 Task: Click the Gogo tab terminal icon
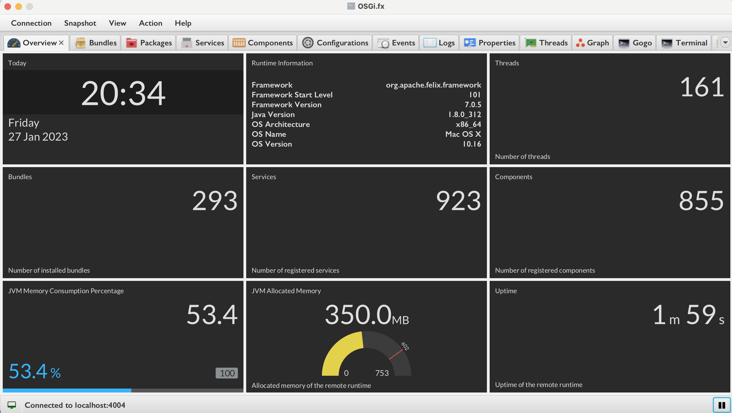(x=624, y=43)
